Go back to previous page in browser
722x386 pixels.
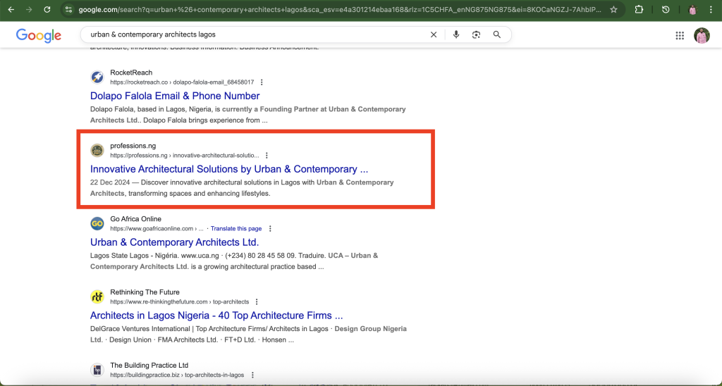click(x=11, y=9)
